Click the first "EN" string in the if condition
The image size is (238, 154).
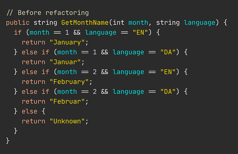click(140, 32)
